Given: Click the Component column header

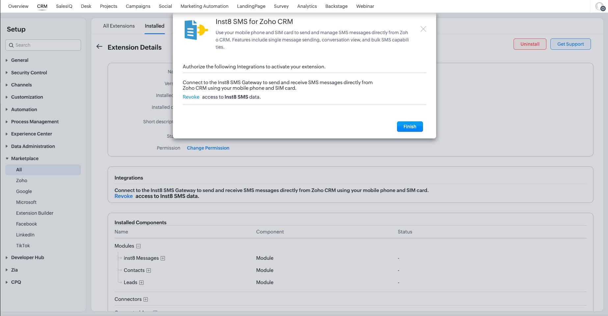Looking at the screenshot, I should tap(270, 232).
